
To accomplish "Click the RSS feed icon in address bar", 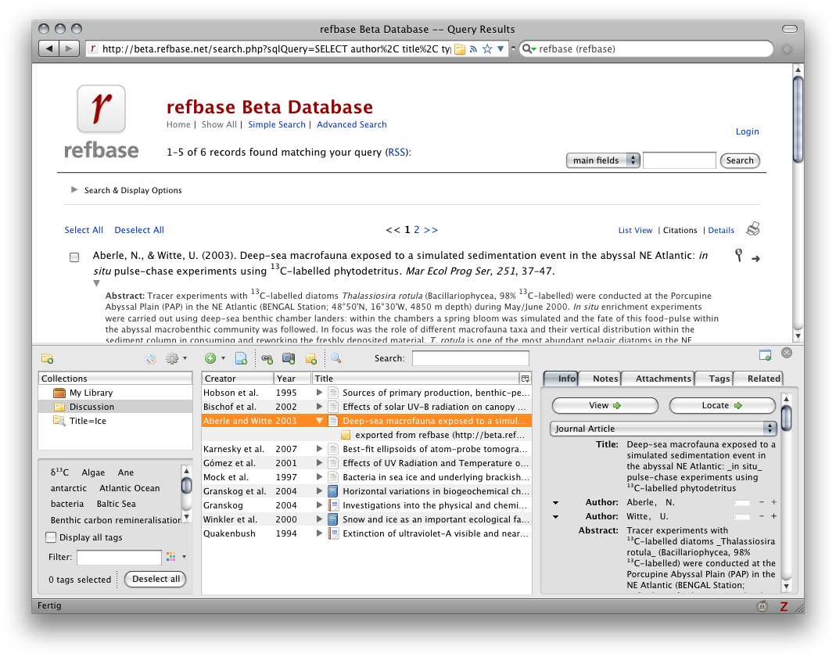I will pos(473,49).
